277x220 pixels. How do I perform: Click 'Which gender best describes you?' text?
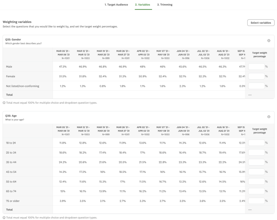(x=23, y=44)
